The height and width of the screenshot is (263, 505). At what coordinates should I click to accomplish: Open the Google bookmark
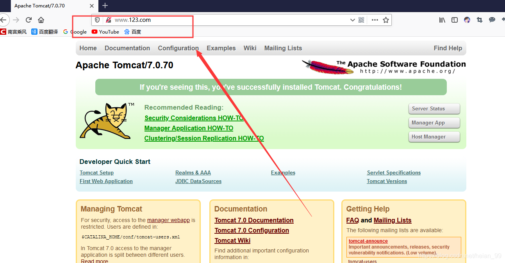75,32
